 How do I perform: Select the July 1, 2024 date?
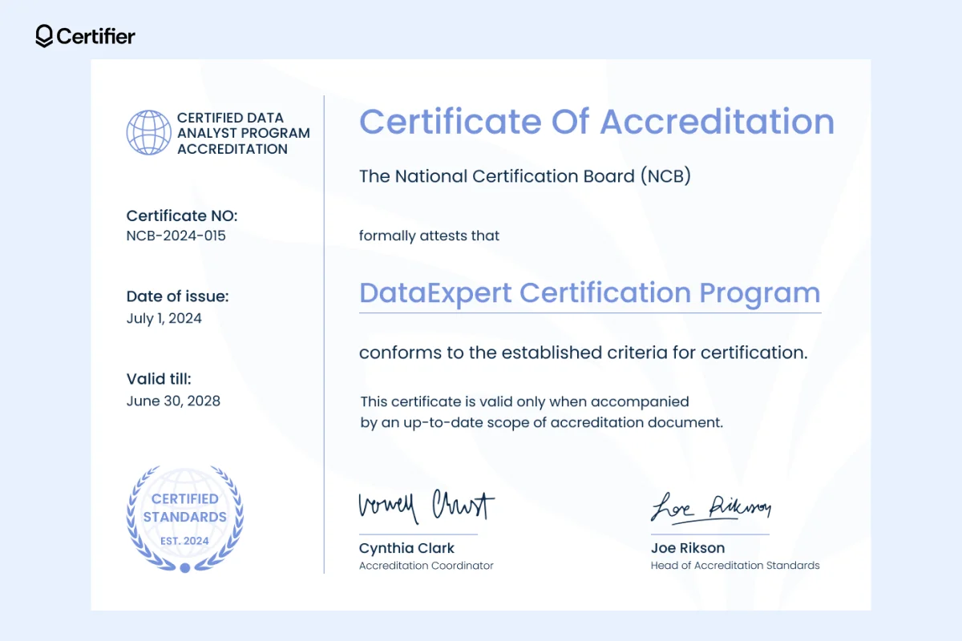164,319
